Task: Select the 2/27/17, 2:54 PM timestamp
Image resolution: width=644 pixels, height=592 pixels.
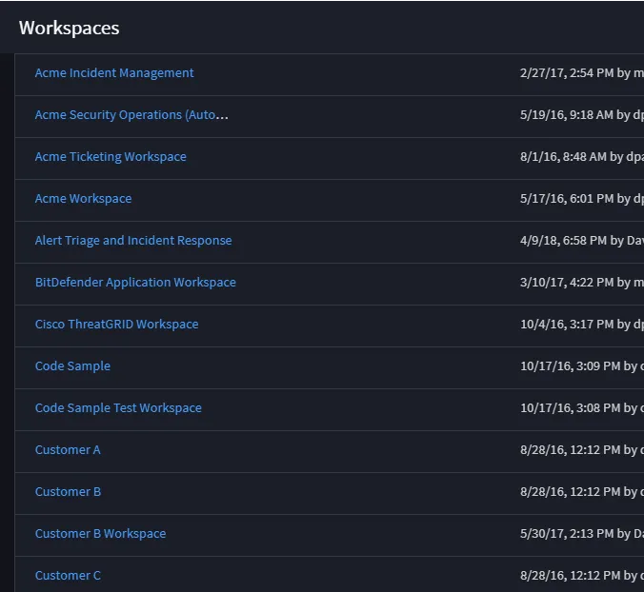Action: click(x=567, y=73)
